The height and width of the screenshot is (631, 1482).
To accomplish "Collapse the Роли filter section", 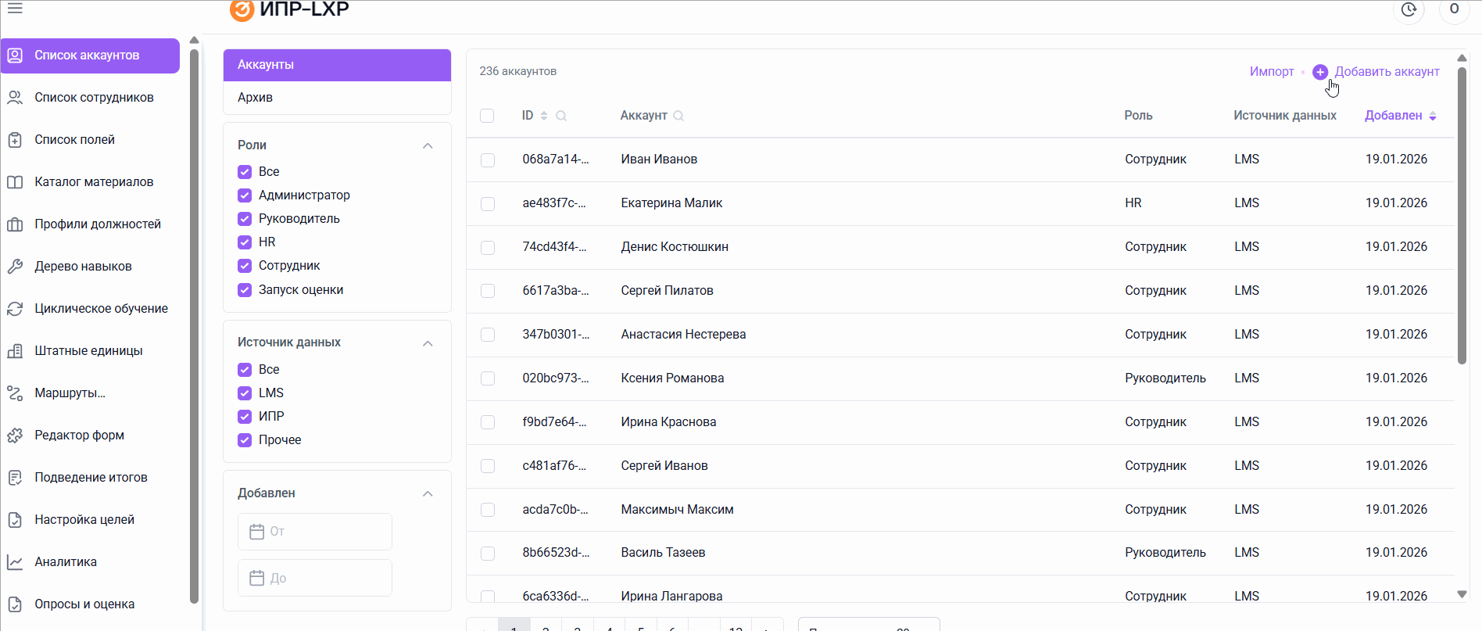I will click(x=428, y=145).
